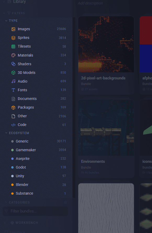
Task: Click the Shaders overlapping circles icon
Action: click(13, 64)
